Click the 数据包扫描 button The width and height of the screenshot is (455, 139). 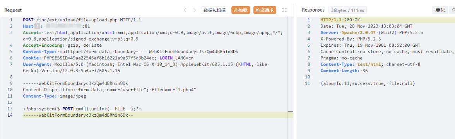(214, 10)
